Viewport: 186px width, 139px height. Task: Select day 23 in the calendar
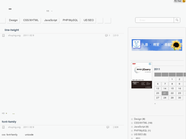[179, 93]
